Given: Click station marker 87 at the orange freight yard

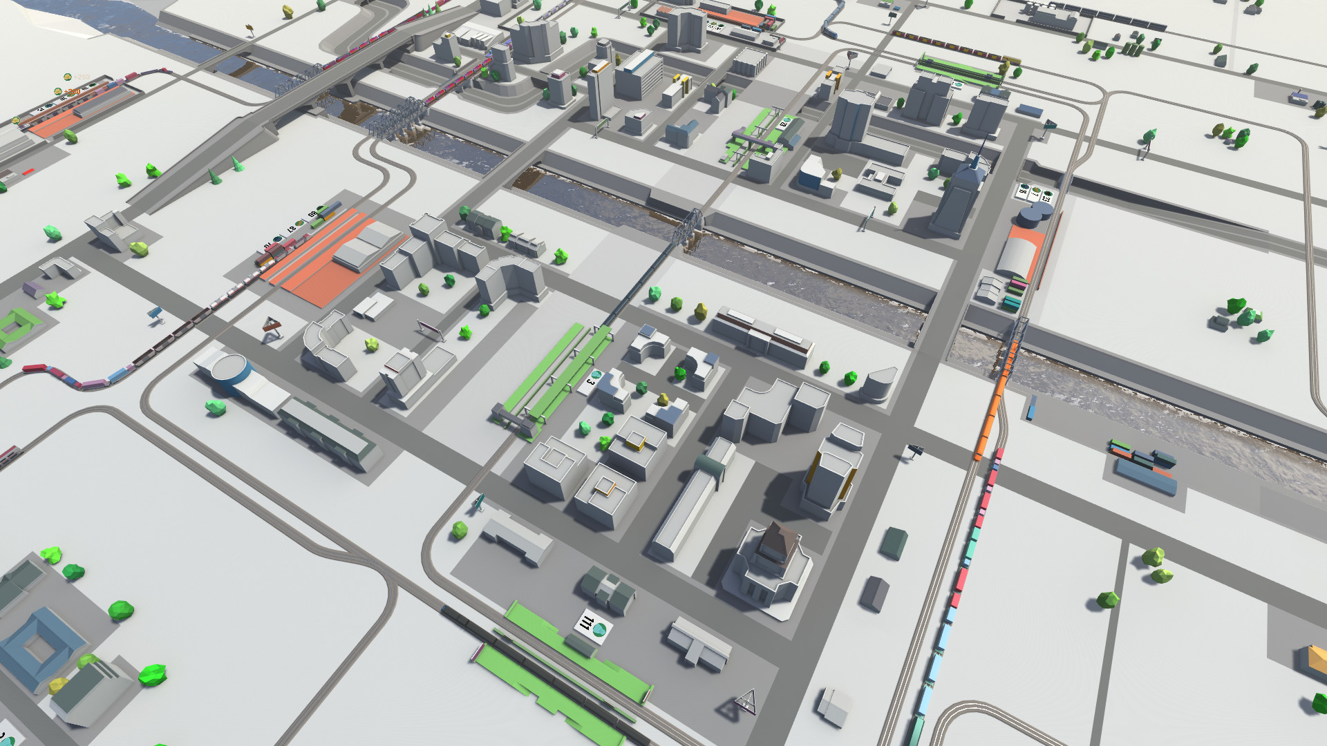Looking at the screenshot, I should 291,230.
